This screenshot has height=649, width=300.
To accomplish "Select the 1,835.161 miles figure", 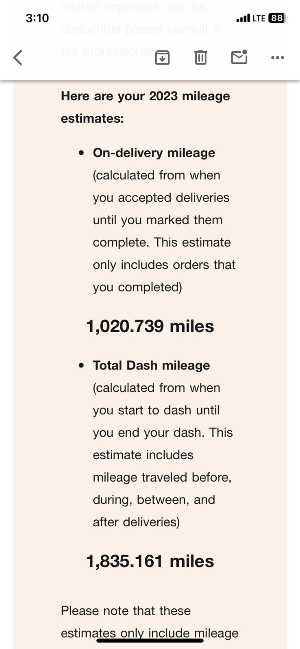I will [150, 561].
